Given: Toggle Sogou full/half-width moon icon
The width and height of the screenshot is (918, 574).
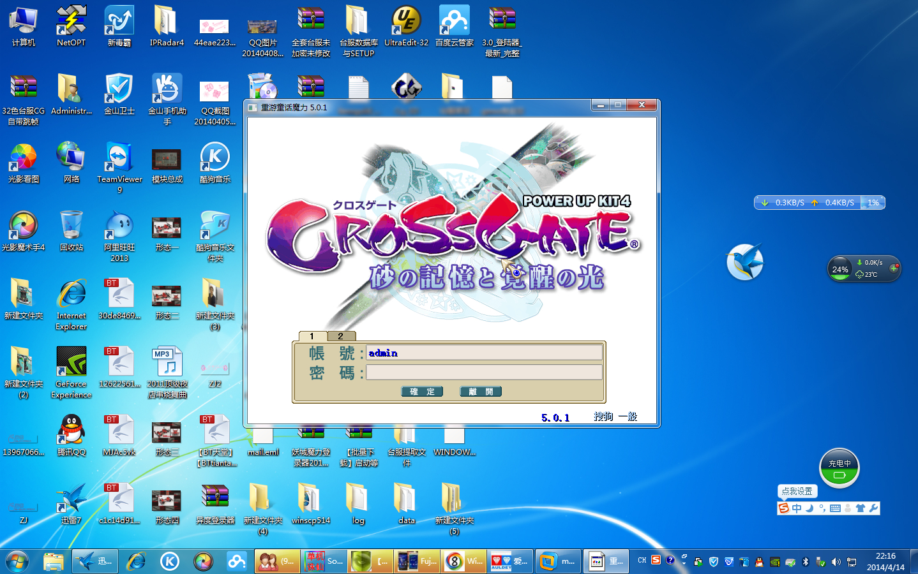Looking at the screenshot, I should coord(809,508).
